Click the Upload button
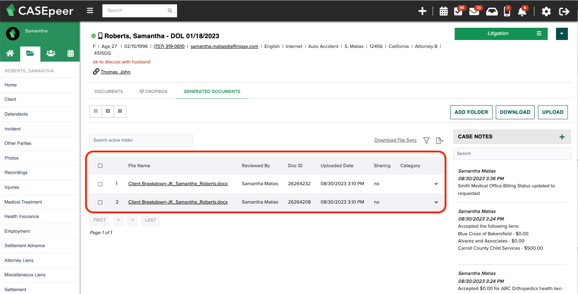 (x=553, y=112)
